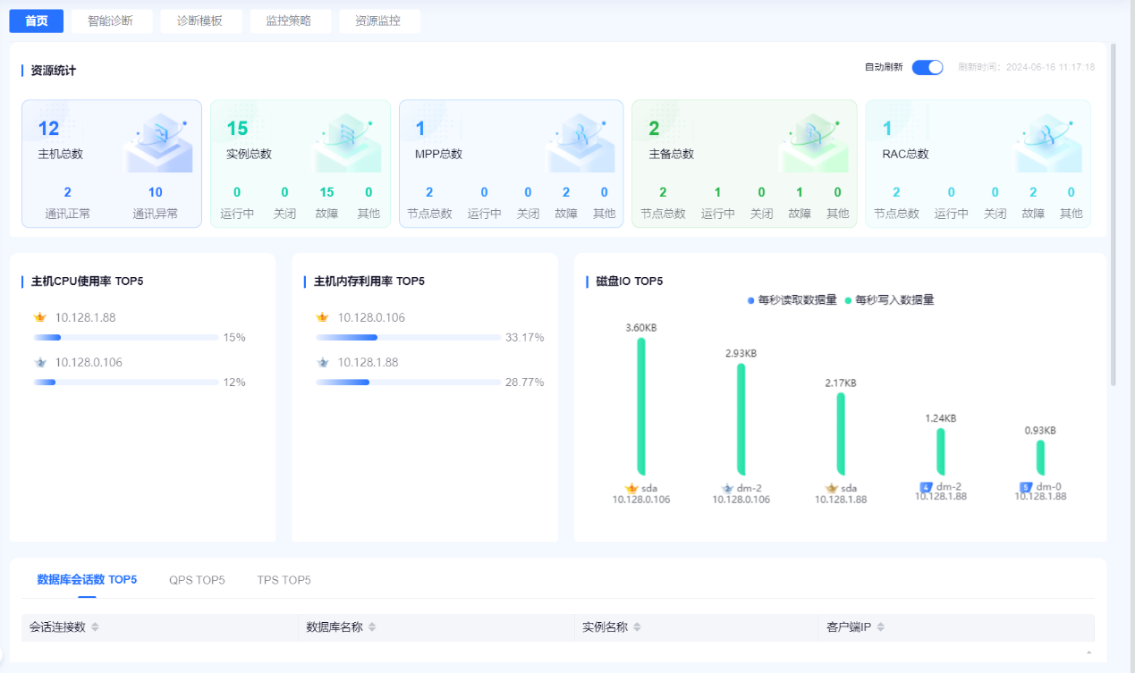Sort by 数据库名称 column arrows
This screenshot has width=1135, height=673.
click(x=372, y=627)
